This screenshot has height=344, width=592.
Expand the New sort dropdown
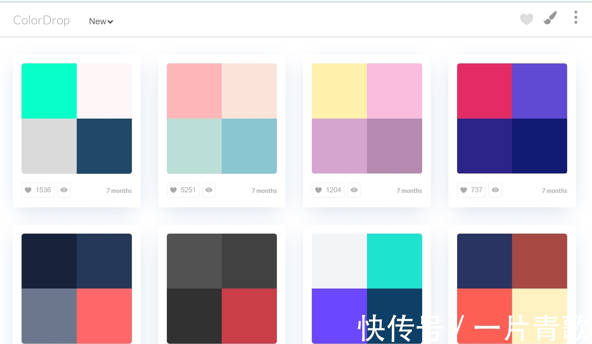(x=101, y=21)
